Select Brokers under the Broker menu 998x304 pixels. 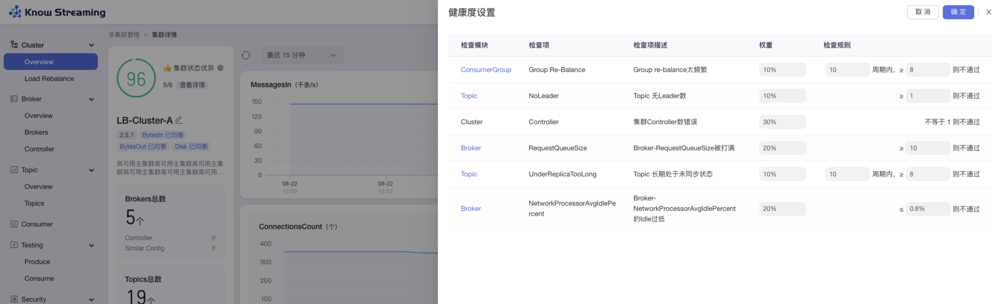(36, 132)
